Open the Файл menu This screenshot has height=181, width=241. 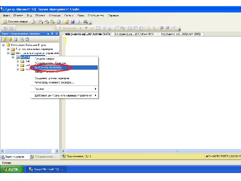click(x=6, y=15)
